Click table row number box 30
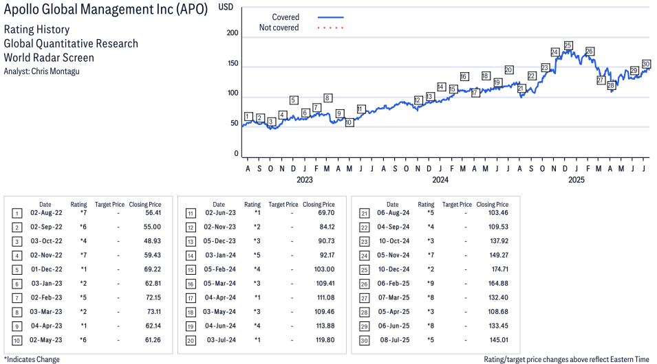 tap(365, 341)
